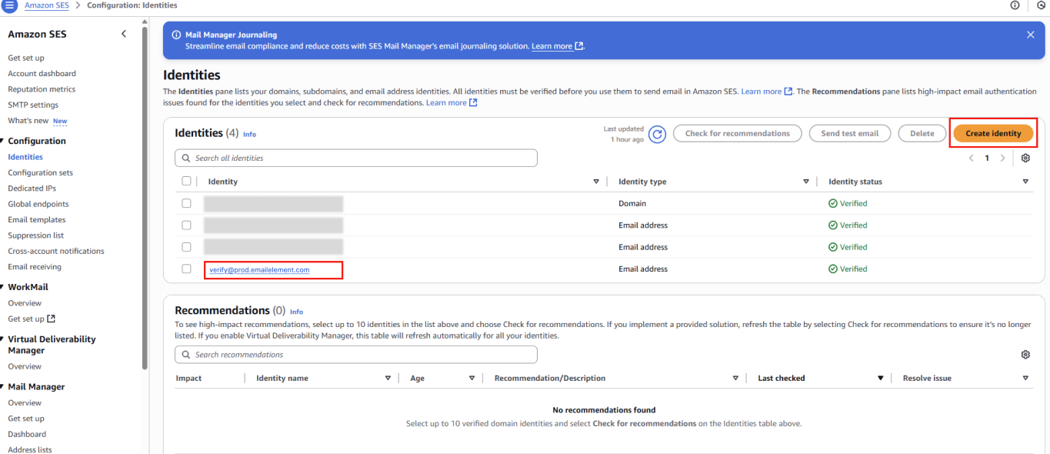The image size is (1050, 454).
Task: Check the verify@prod.emailelement.com row checkbox
Action: 186,269
